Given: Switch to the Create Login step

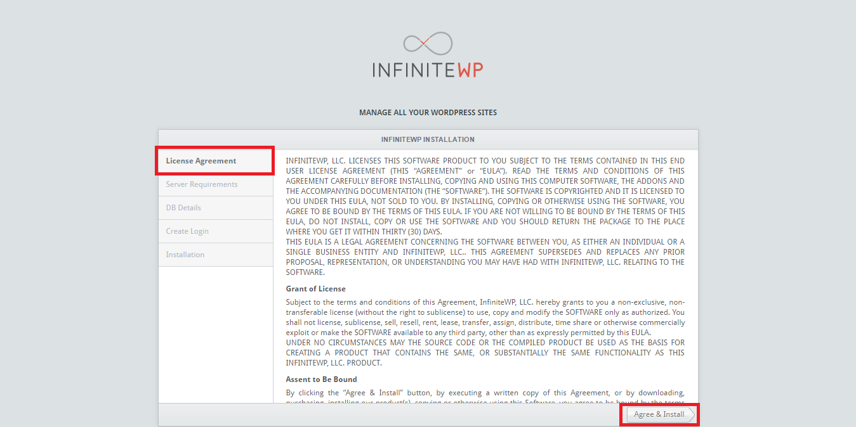Looking at the screenshot, I should pos(216,231).
